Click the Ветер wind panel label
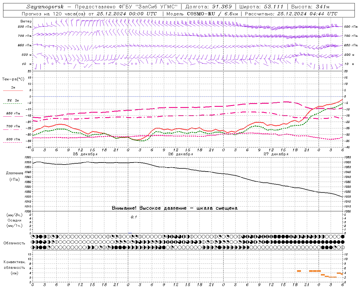The image size is (359, 287). (26, 21)
